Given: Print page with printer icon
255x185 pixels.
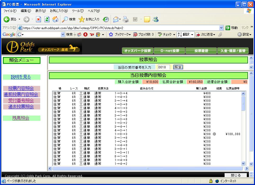Looking at the screenshot, I should (126, 19).
